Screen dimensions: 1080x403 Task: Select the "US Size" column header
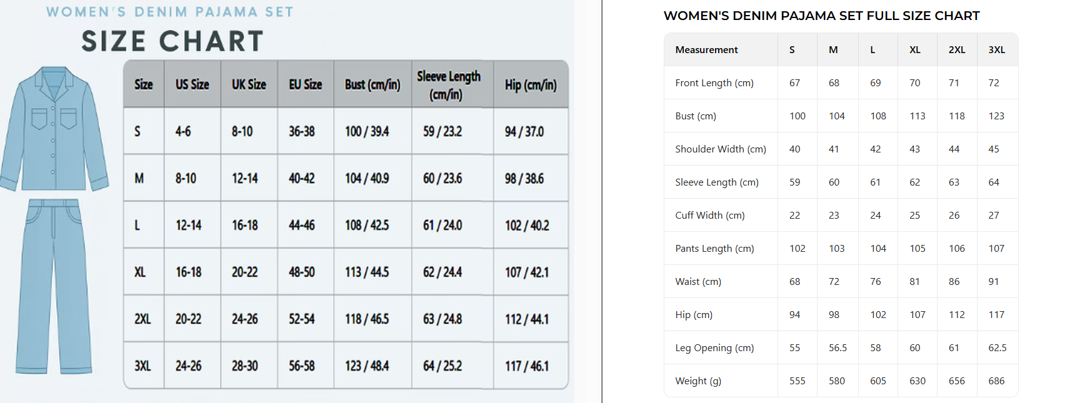192,84
